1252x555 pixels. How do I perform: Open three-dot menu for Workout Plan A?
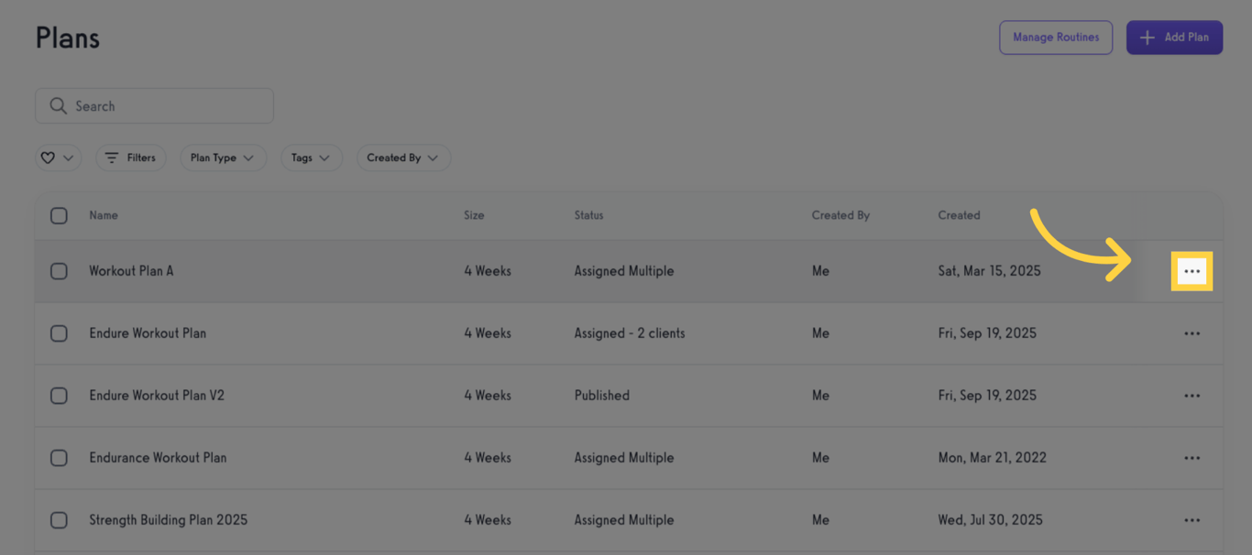click(1192, 271)
